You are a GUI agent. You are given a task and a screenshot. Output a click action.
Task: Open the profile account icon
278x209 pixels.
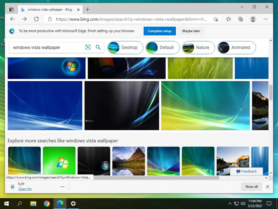[x=253, y=19]
